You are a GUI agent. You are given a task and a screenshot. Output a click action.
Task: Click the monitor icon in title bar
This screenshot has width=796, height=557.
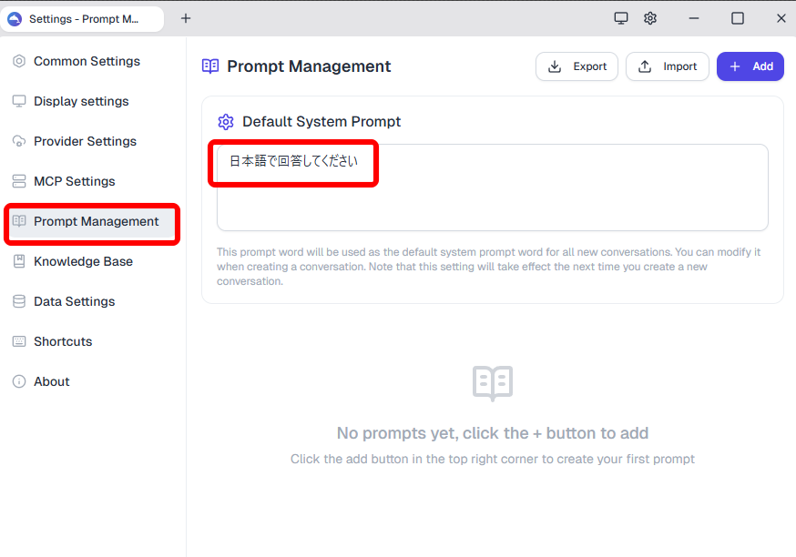[x=621, y=19]
